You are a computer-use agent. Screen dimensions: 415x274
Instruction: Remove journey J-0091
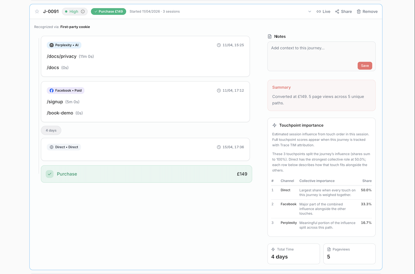[x=367, y=12]
